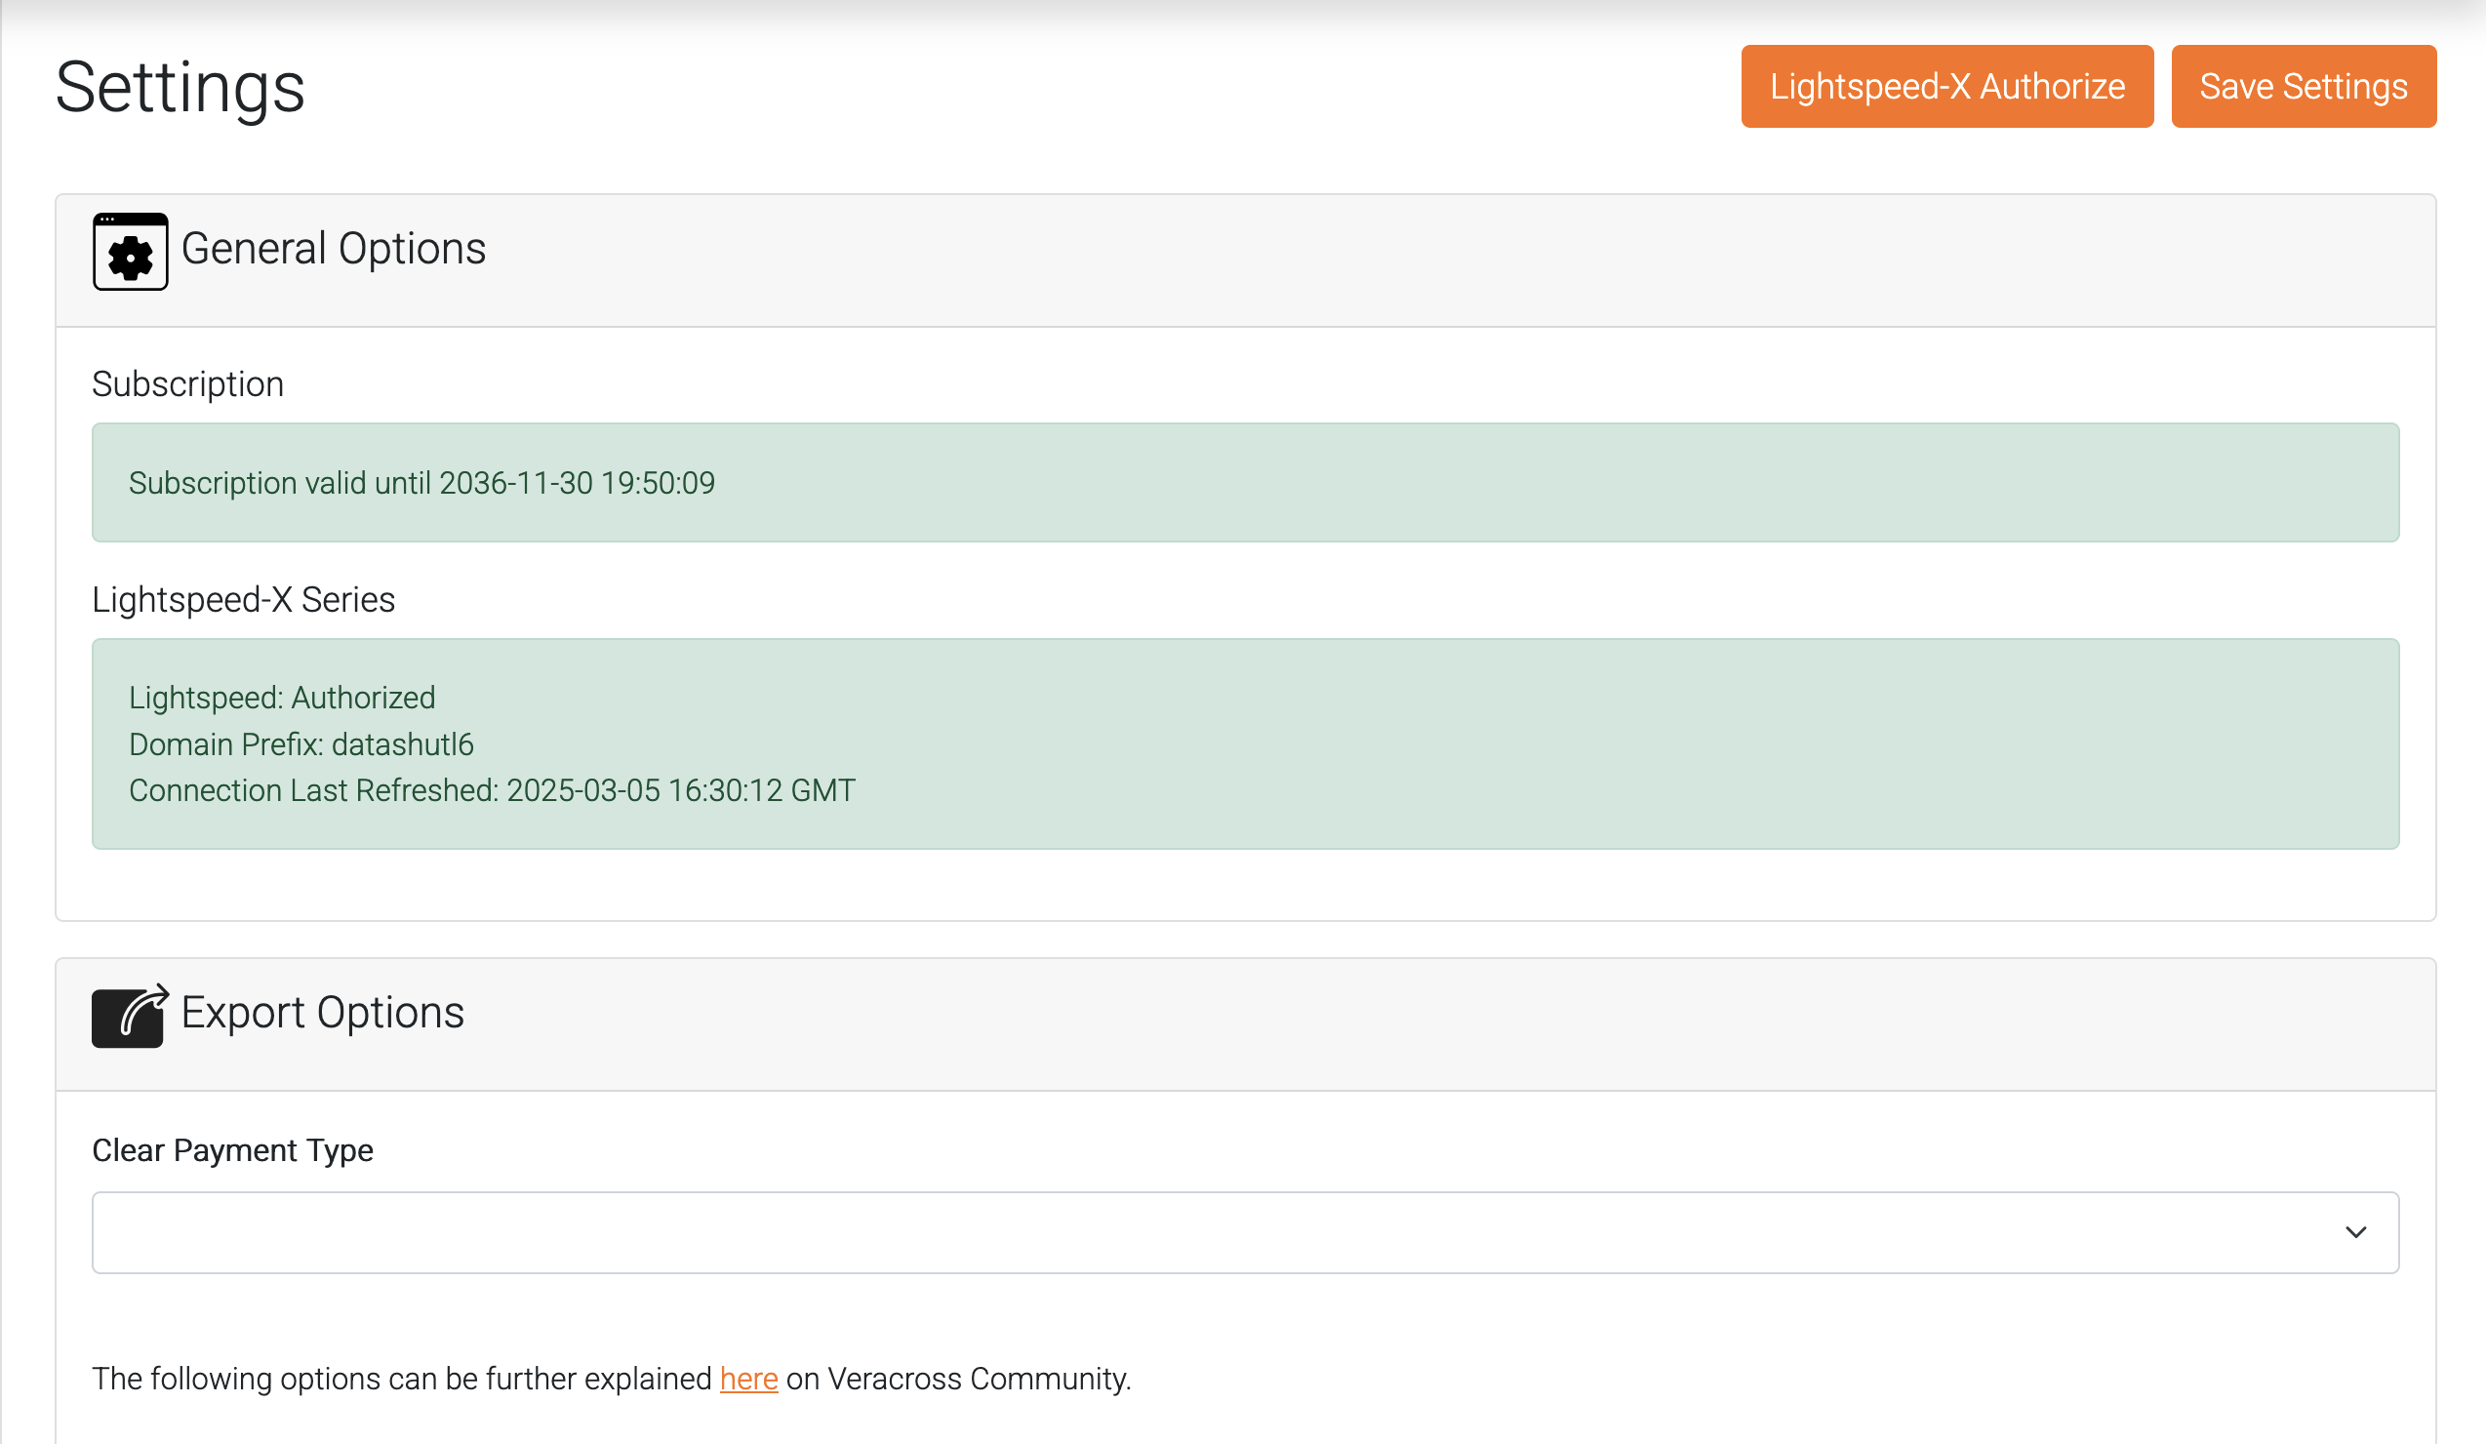This screenshot has height=1444, width=2486.
Task: Select 'Subscription valid until 2036-11-30 19:50:09' text
Action: 421,482
